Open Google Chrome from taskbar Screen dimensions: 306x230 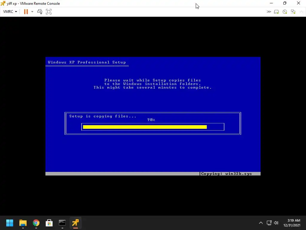36,223
